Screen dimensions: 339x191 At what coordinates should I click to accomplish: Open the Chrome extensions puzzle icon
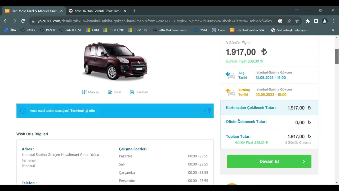tap(307, 21)
